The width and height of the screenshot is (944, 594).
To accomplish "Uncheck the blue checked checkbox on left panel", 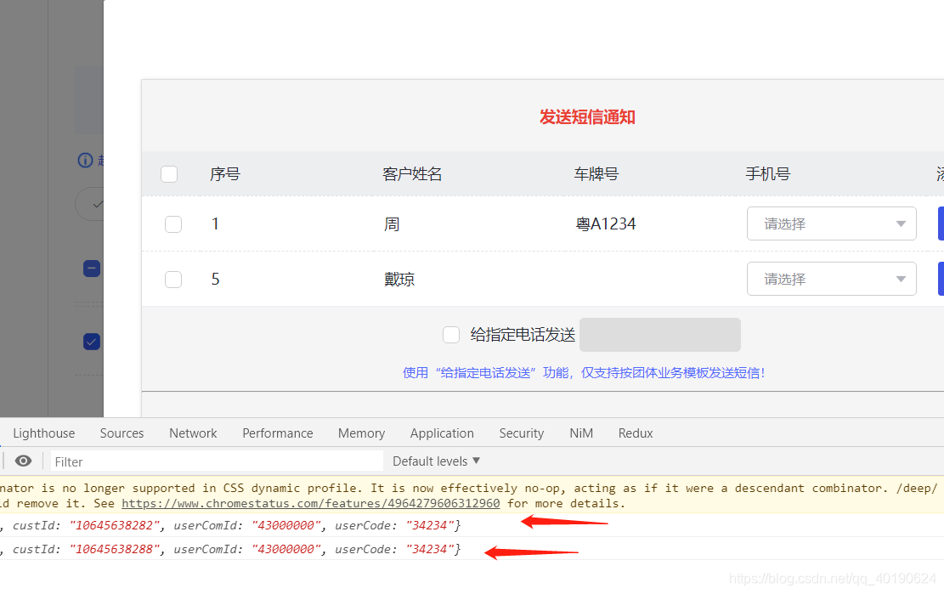I will 91,342.
